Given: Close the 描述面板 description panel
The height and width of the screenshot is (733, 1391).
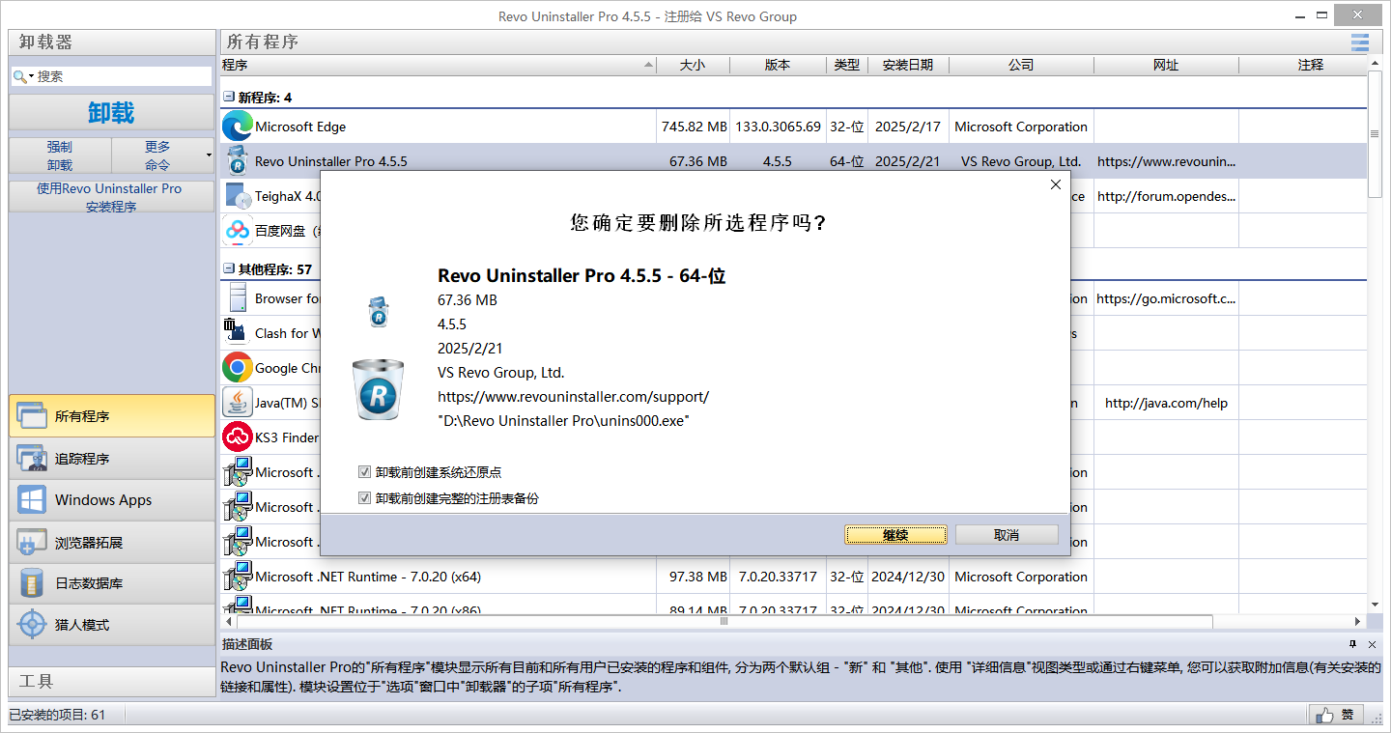Looking at the screenshot, I should (x=1373, y=644).
